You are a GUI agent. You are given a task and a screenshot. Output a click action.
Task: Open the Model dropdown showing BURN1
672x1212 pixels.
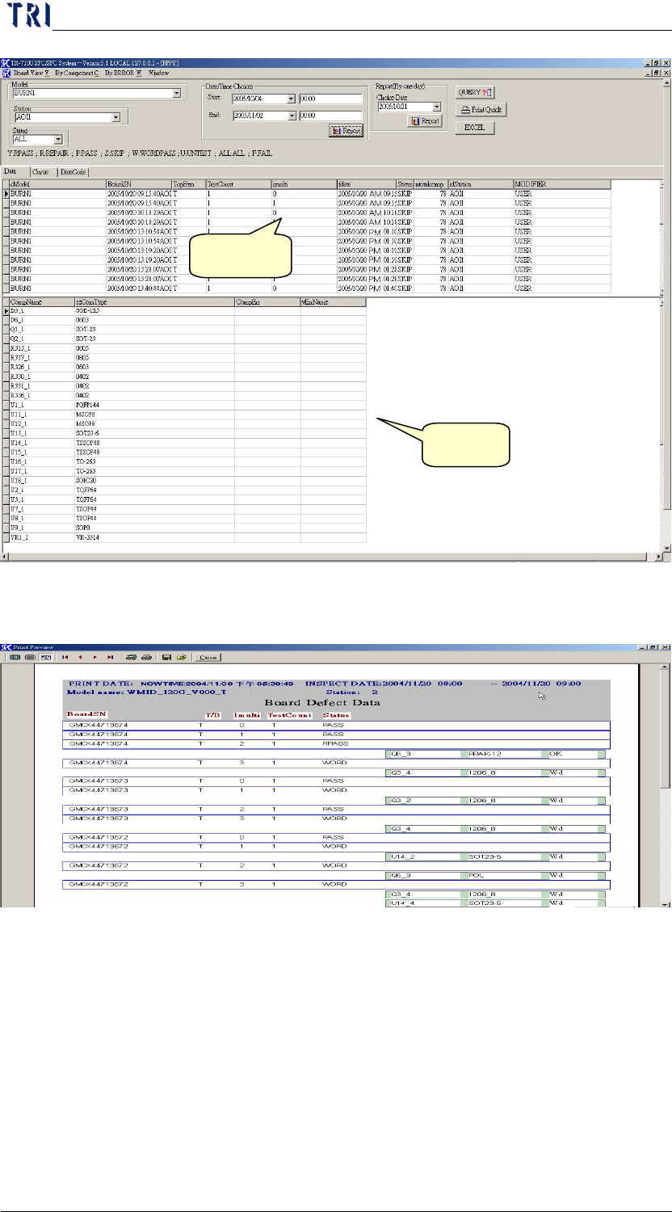tap(176, 93)
